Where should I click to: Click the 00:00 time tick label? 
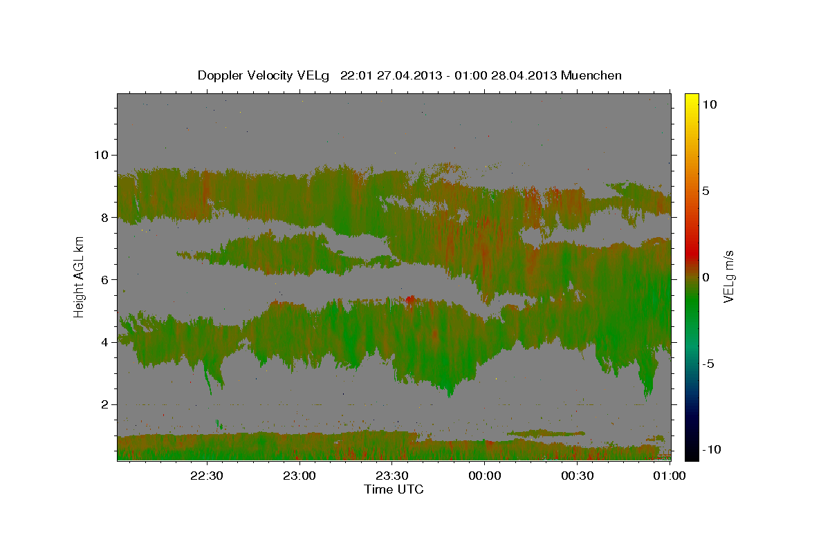click(485, 476)
